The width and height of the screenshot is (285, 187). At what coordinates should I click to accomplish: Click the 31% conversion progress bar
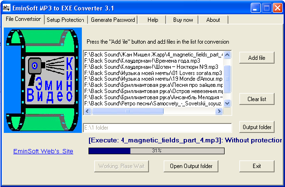coord(157,151)
